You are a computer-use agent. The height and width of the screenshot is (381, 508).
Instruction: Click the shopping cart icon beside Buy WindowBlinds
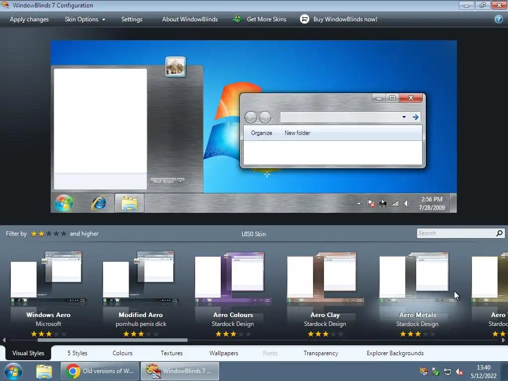coord(304,19)
